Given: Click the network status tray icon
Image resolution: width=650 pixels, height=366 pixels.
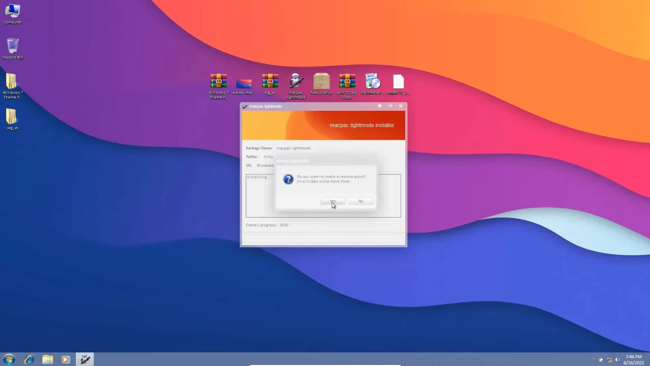Looking at the screenshot, I should coord(609,360).
